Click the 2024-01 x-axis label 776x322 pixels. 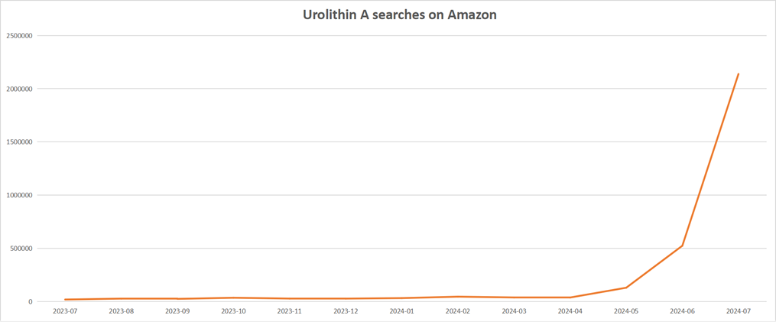(401, 311)
